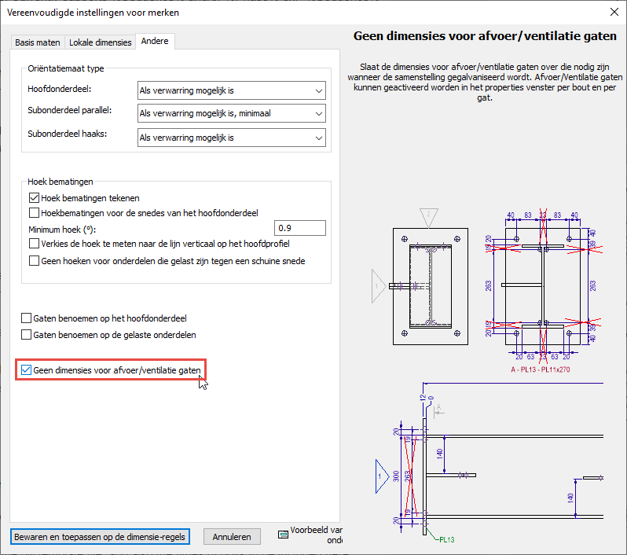Click Bewaren en toepassen op de dimensie-regels

(100, 537)
